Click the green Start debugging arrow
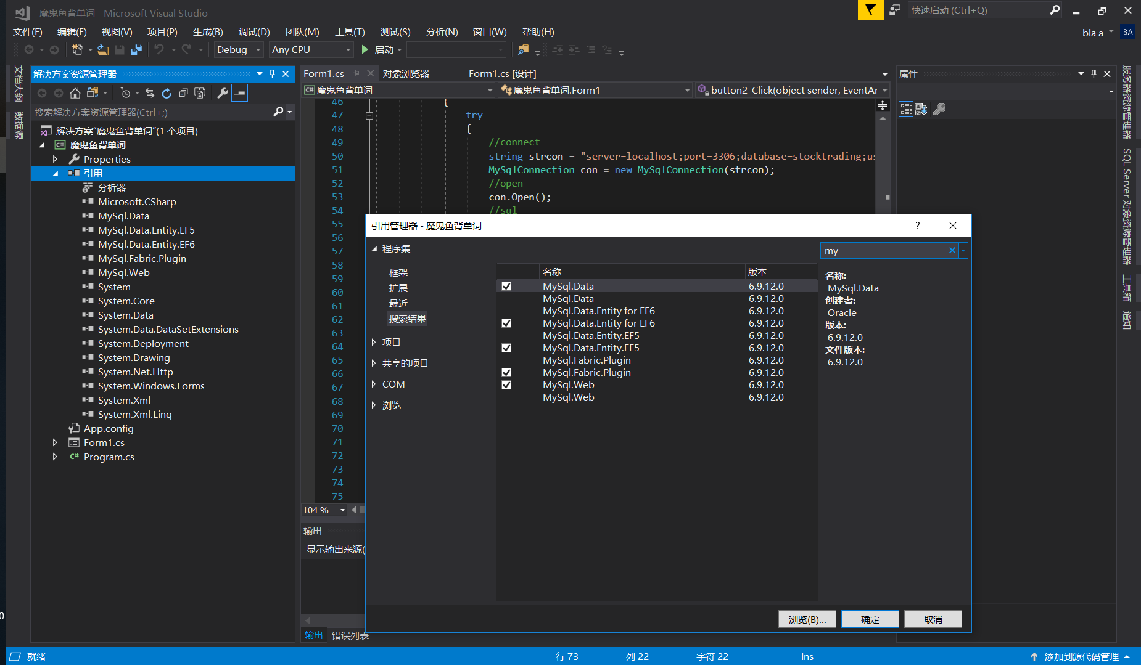This screenshot has width=1141, height=671. tap(365, 49)
